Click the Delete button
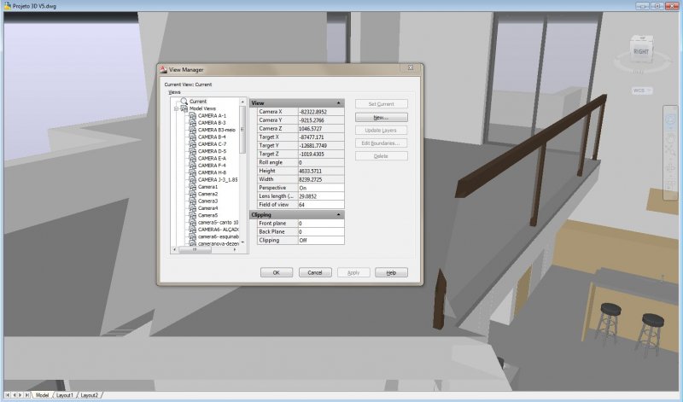 381,156
